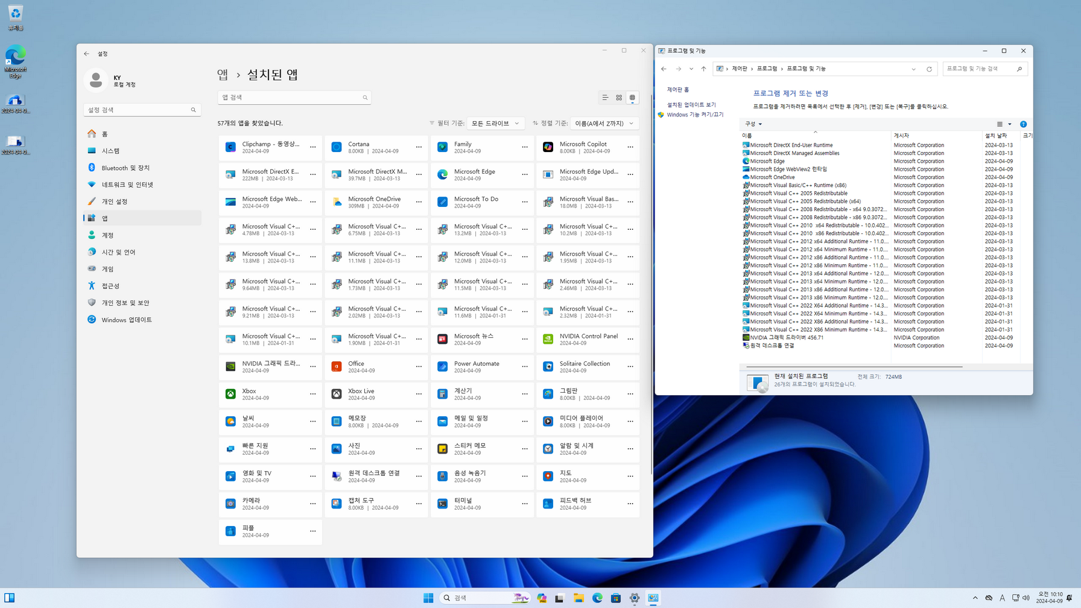Open the 모든 드라이브 filter dropdown
Viewport: 1081px width, 608px height.
click(495, 123)
